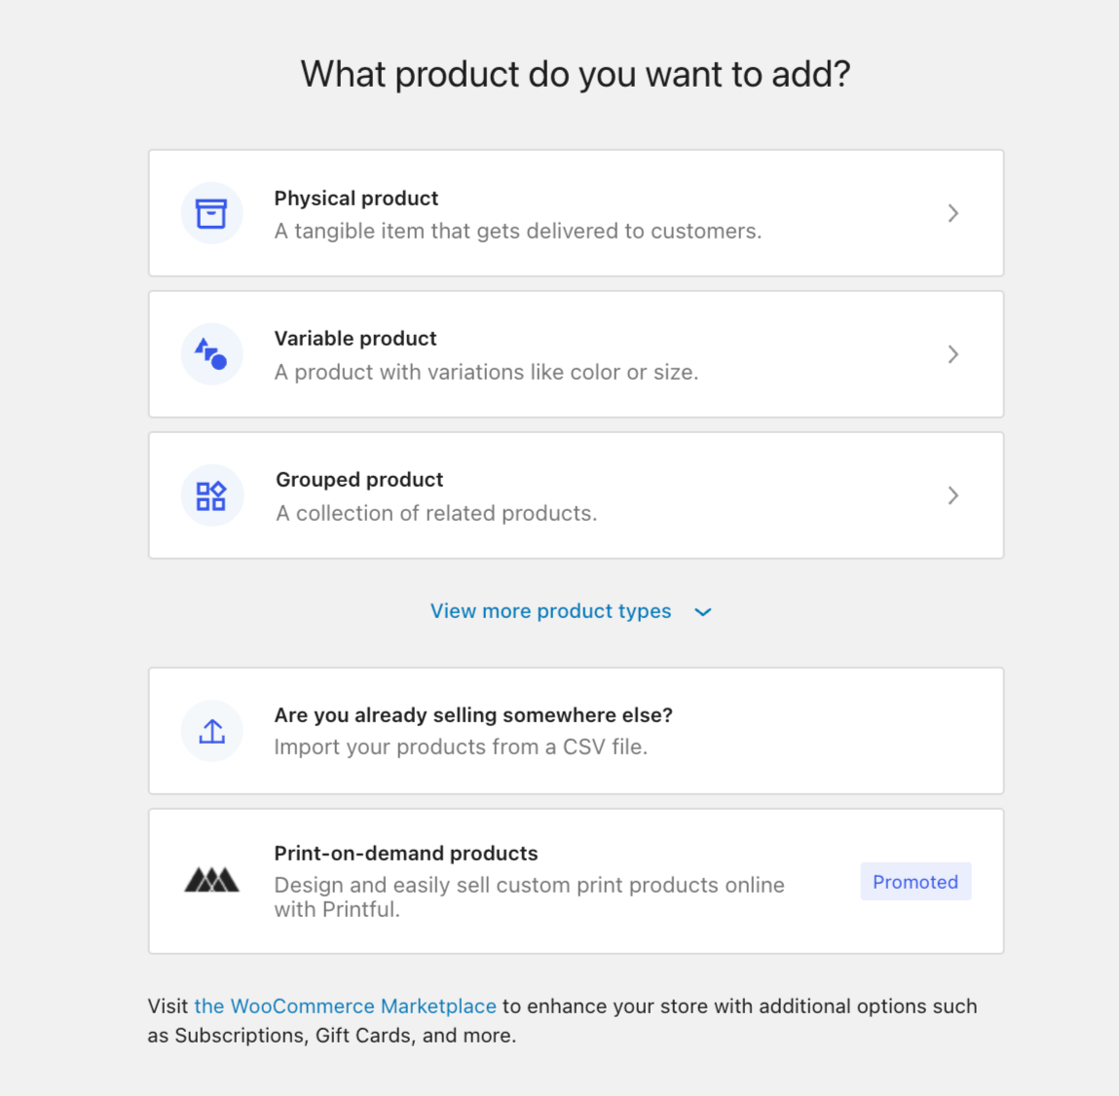Choose the "Print-on-demand products" title

point(406,854)
